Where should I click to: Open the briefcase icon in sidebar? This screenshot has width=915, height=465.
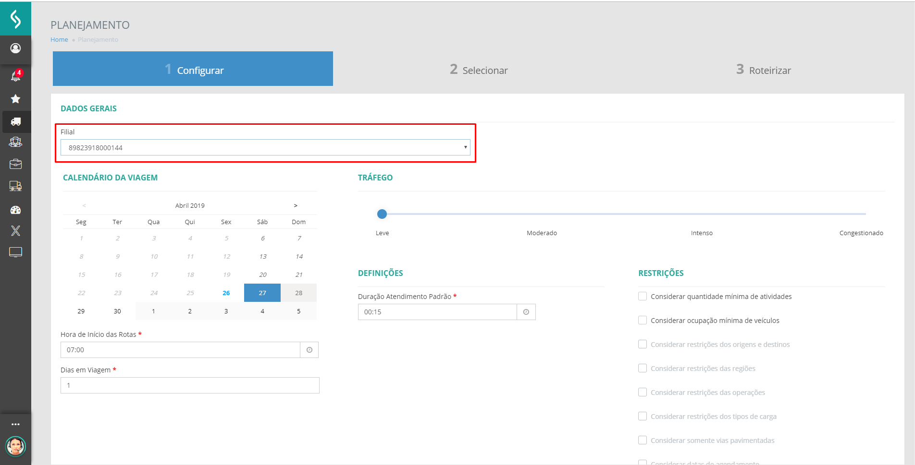(x=15, y=164)
